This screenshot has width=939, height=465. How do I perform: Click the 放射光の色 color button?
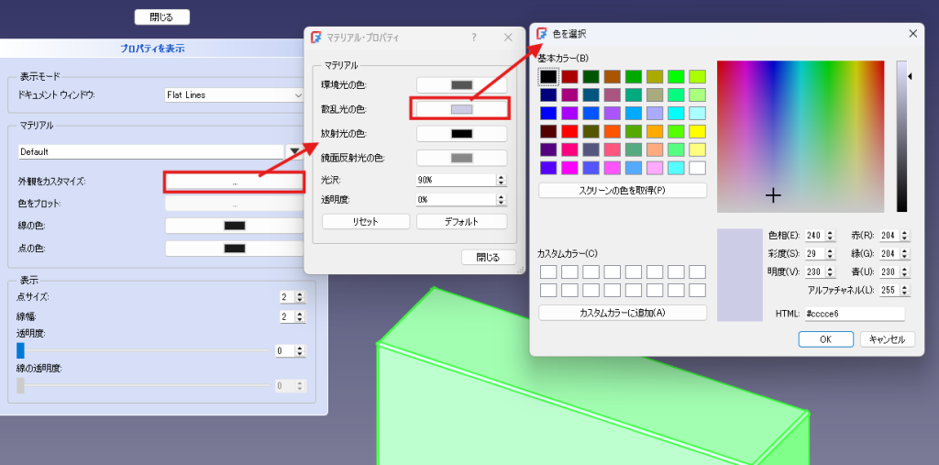click(461, 134)
